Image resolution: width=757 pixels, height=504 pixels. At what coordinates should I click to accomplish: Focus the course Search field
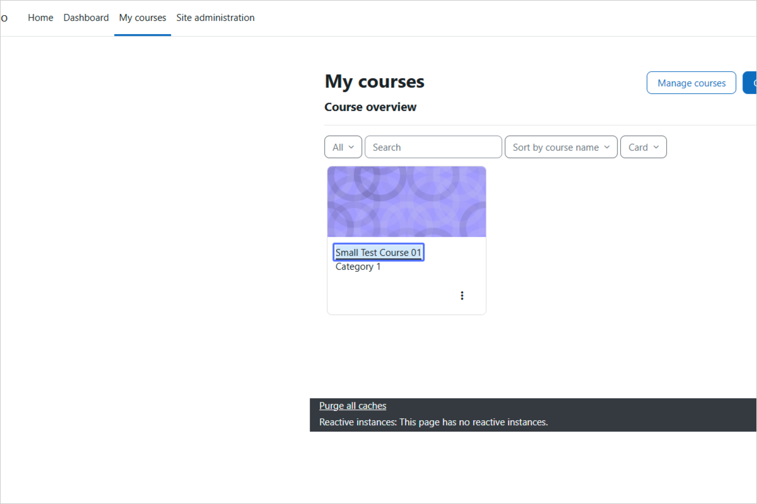pyautogui.click(x=433, y=147)
